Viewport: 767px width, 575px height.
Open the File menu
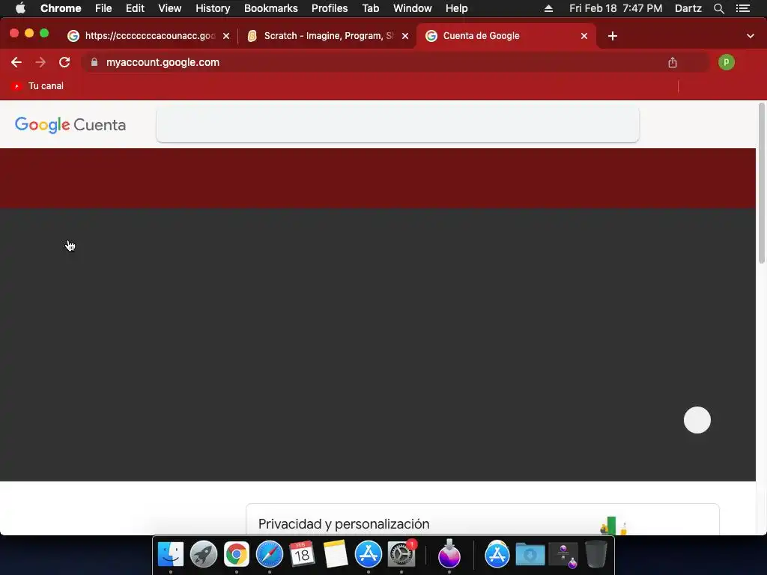[x=103, y=8]
